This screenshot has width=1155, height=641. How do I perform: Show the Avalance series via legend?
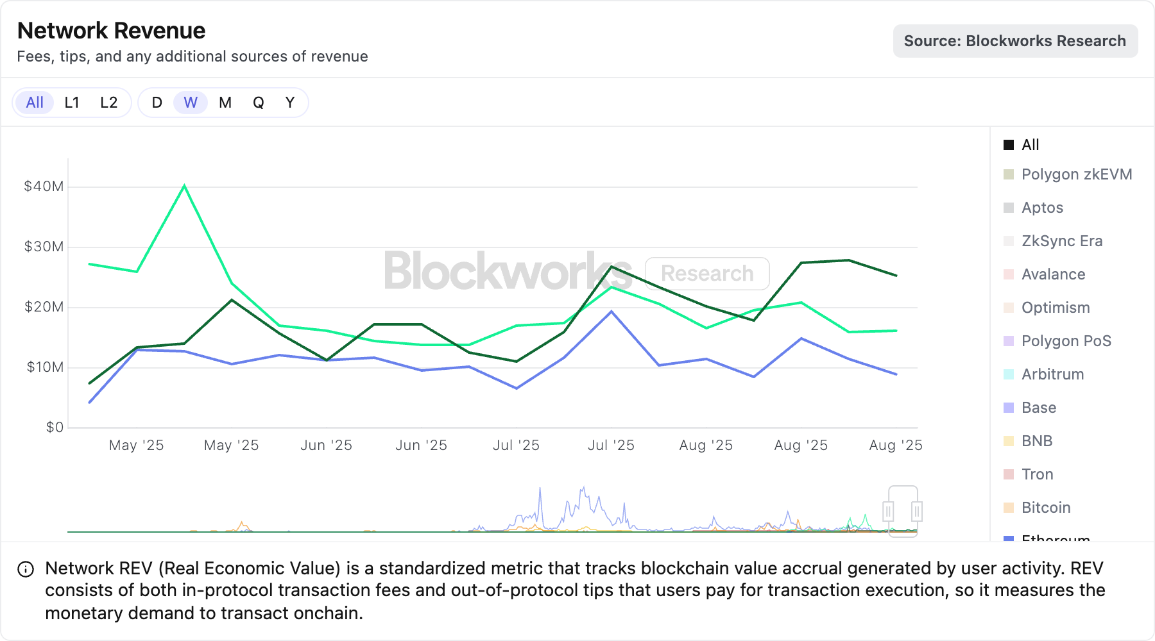(1053, 274)
